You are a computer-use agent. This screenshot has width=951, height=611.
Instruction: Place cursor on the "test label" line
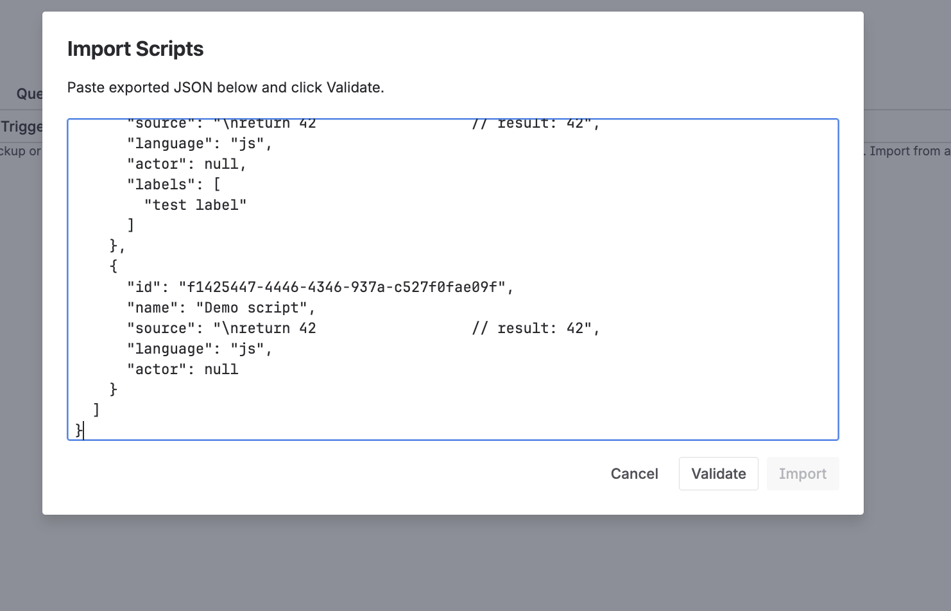click(195, 205)
